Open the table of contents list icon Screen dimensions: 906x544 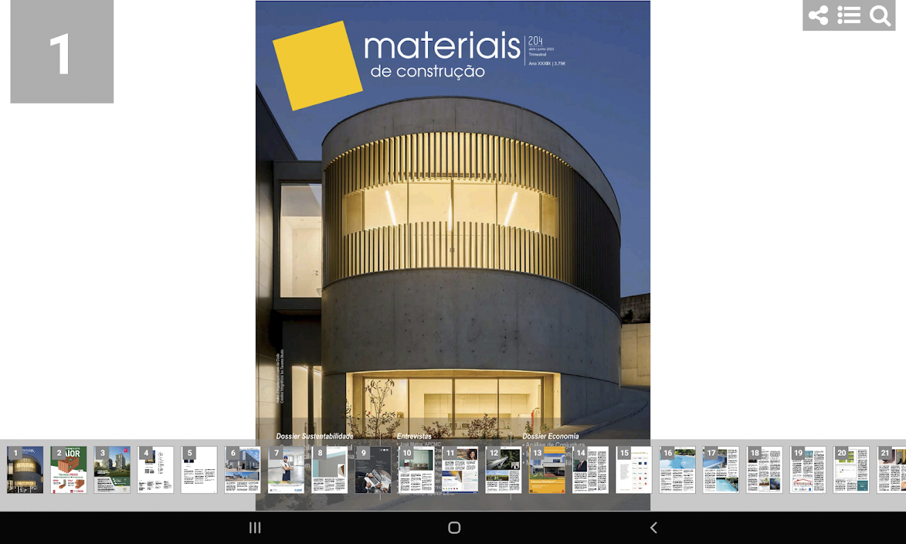[x=849, y=15]
